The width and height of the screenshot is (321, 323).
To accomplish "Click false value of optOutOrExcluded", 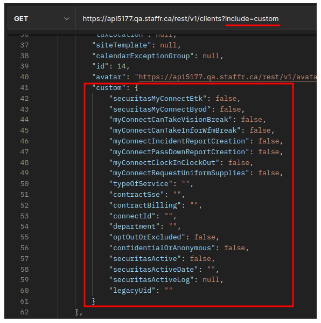I will coord(205,237).
